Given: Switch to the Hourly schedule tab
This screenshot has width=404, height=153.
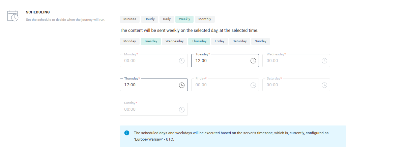Looking at the screenshot, I should [x=149, y=19].
